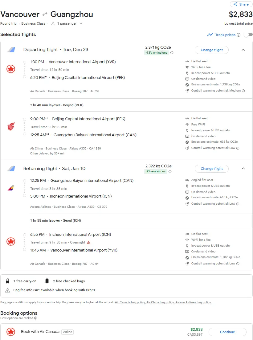Click the airline tail icon beside Departing flight

11,50
